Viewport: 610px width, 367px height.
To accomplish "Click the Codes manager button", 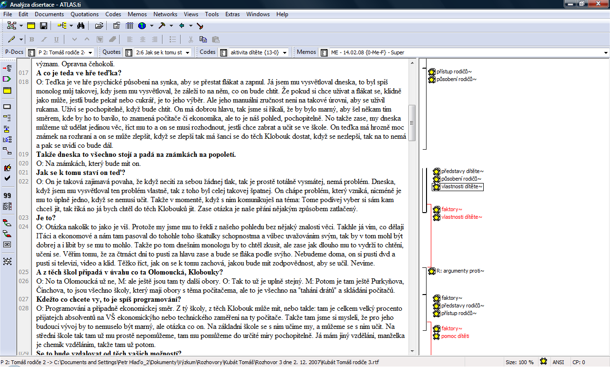I will pyautogui.click(x=224, y=52).
